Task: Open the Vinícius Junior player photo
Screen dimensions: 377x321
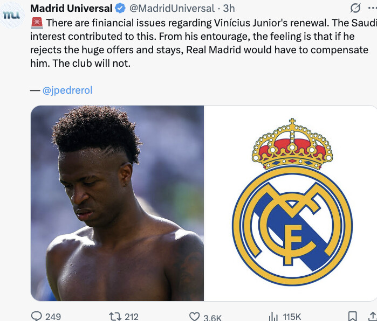Action: (117, 203)
